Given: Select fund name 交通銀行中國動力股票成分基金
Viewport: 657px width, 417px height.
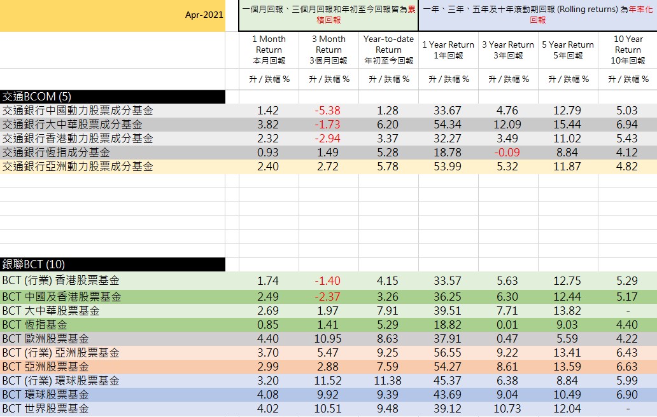Looking at the screenshot, I should click(x=78, y=111).
